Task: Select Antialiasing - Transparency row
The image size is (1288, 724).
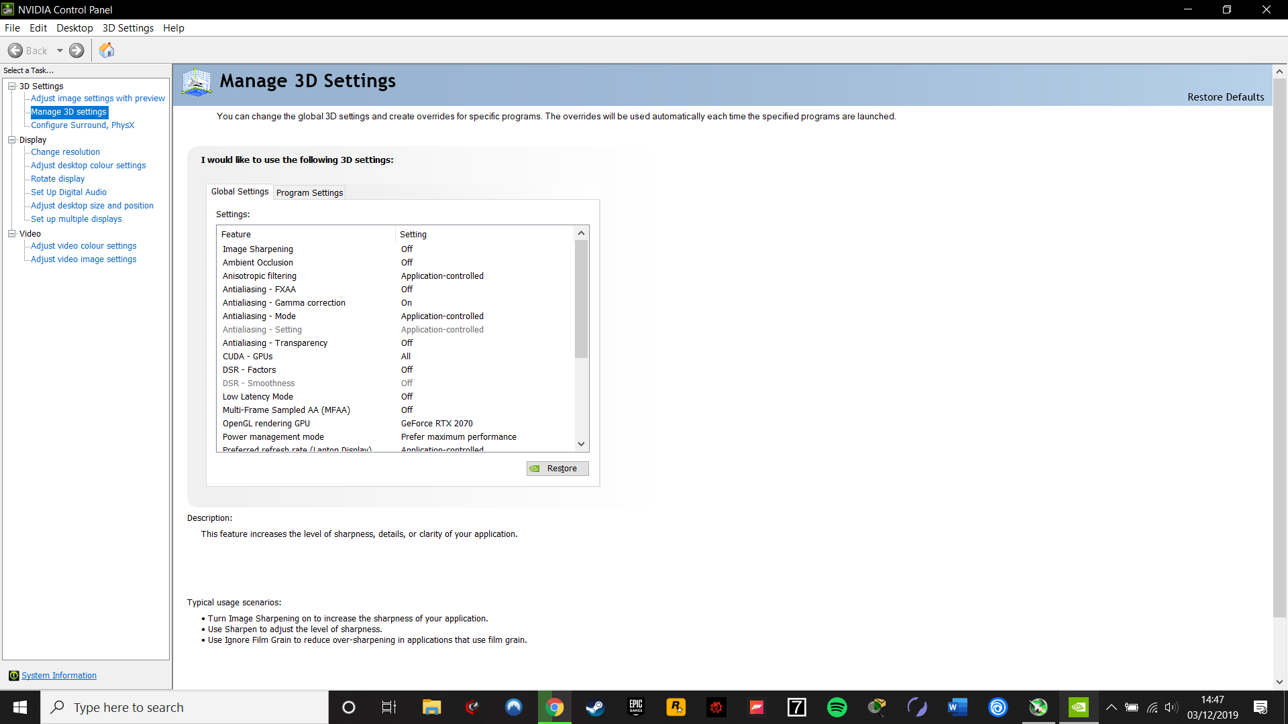Action: [396, 343]
